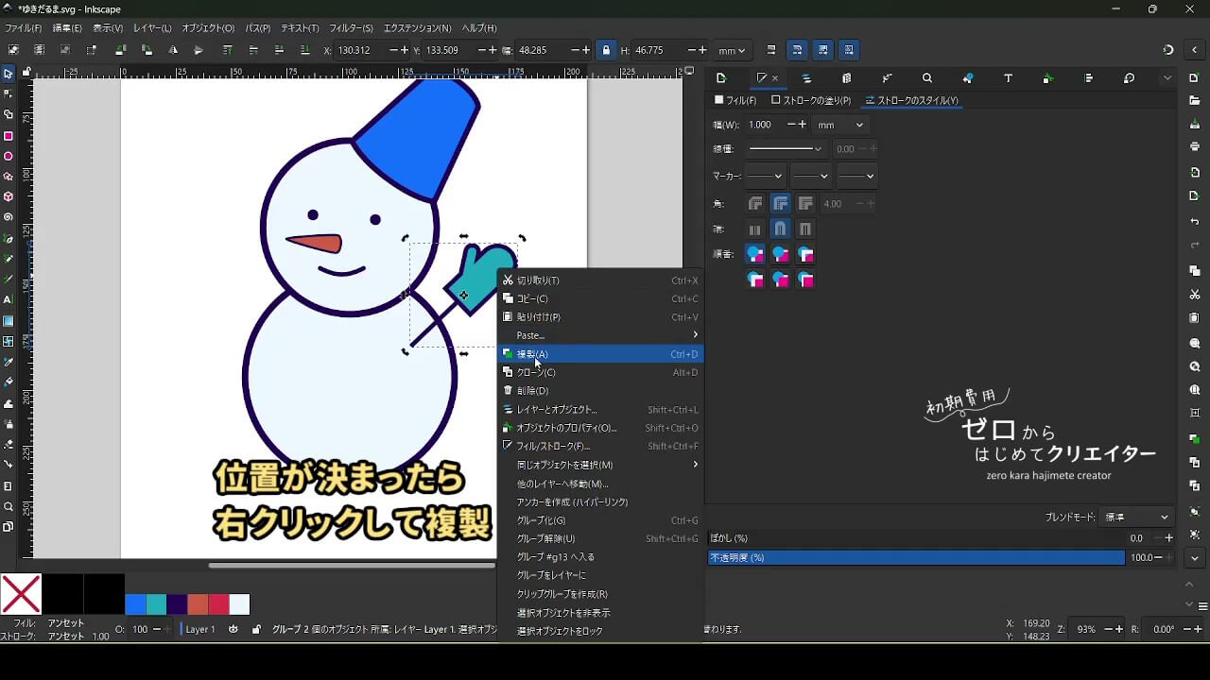
Task: Switch to the フィル(F) fill tab
Action: pyautogui.click(x=735, y=100)
